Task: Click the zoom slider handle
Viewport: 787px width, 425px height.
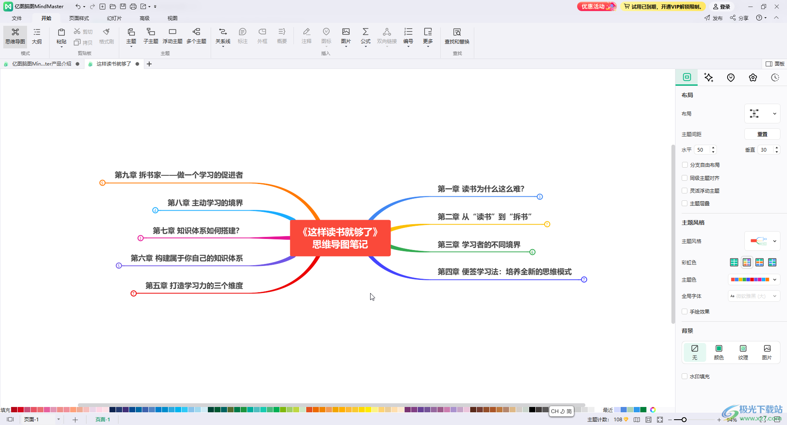Action: tap(684, 420)
